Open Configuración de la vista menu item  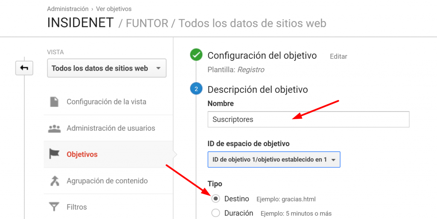(106, 102)
